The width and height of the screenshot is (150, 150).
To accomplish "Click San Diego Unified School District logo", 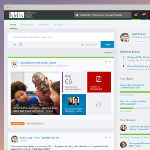I will [x=15, y=64].
